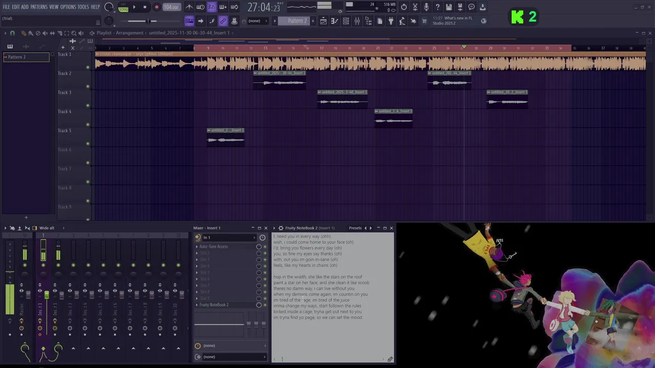Click the red Record button
The image size is (655, 368).
pyautogui.click(x=157, y=7)
